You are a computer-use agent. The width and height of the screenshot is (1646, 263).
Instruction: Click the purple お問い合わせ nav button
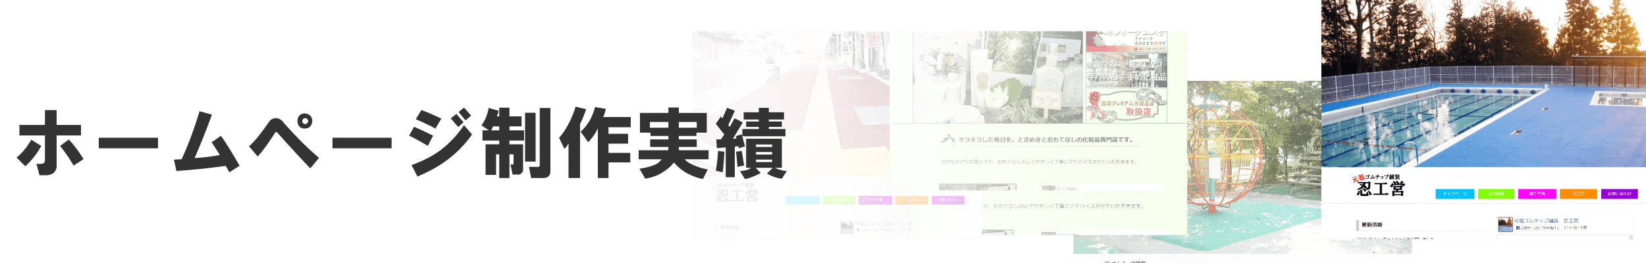[x=1619, y=194]
